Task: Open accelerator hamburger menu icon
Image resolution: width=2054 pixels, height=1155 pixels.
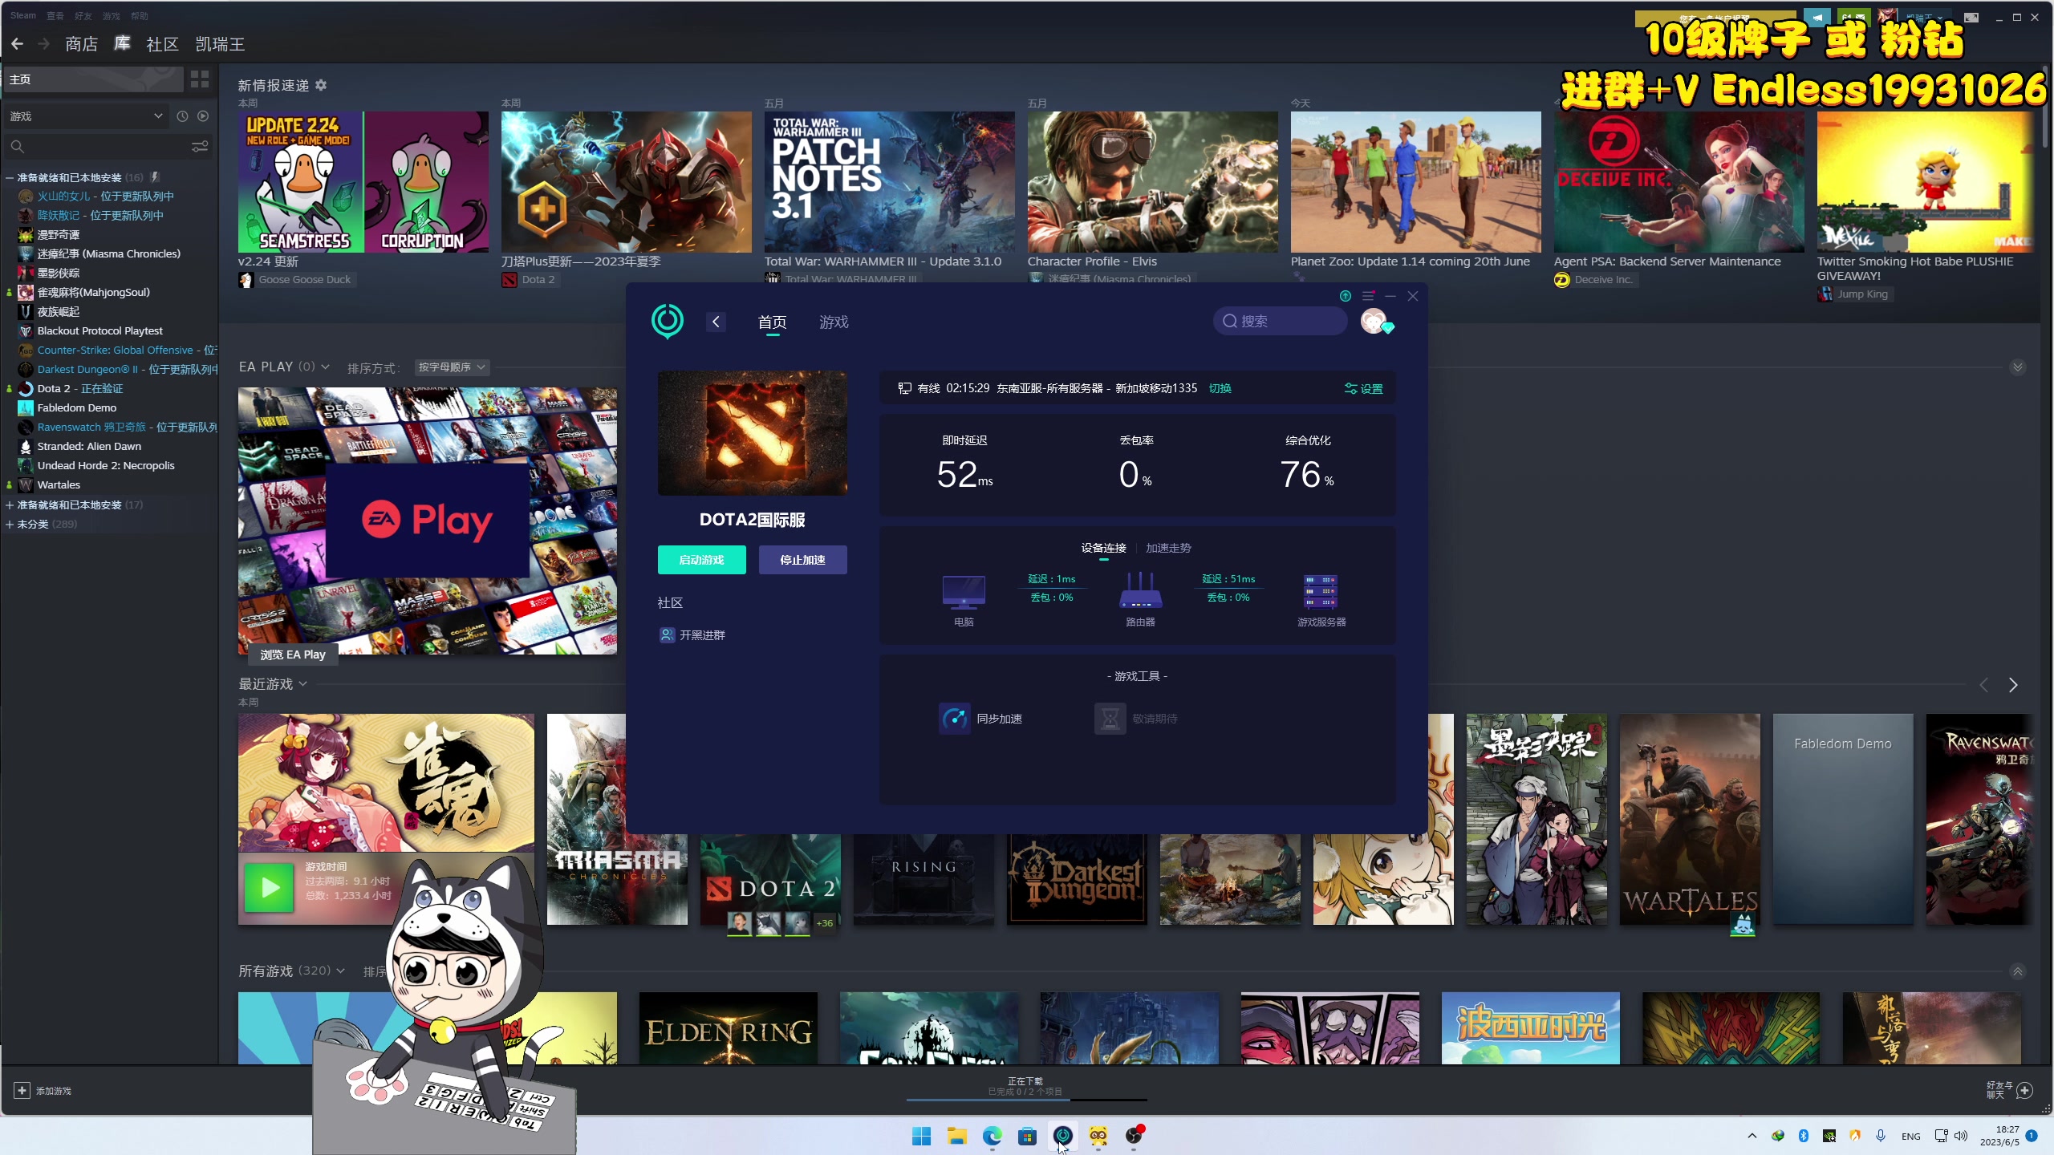Action: [x=1368, y=296]
